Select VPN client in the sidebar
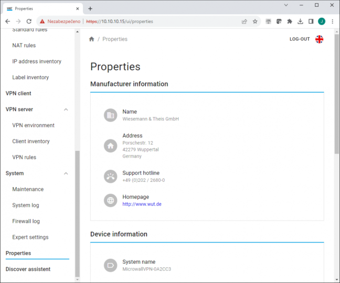 (18, 93)
